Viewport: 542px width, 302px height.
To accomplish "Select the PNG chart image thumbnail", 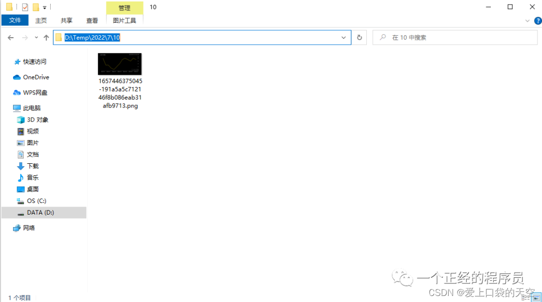I will [119, 64].
